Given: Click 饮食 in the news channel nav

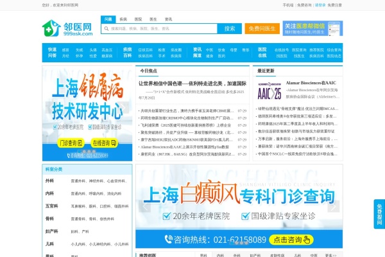Looking at the screenshot, I should [221, 50].
